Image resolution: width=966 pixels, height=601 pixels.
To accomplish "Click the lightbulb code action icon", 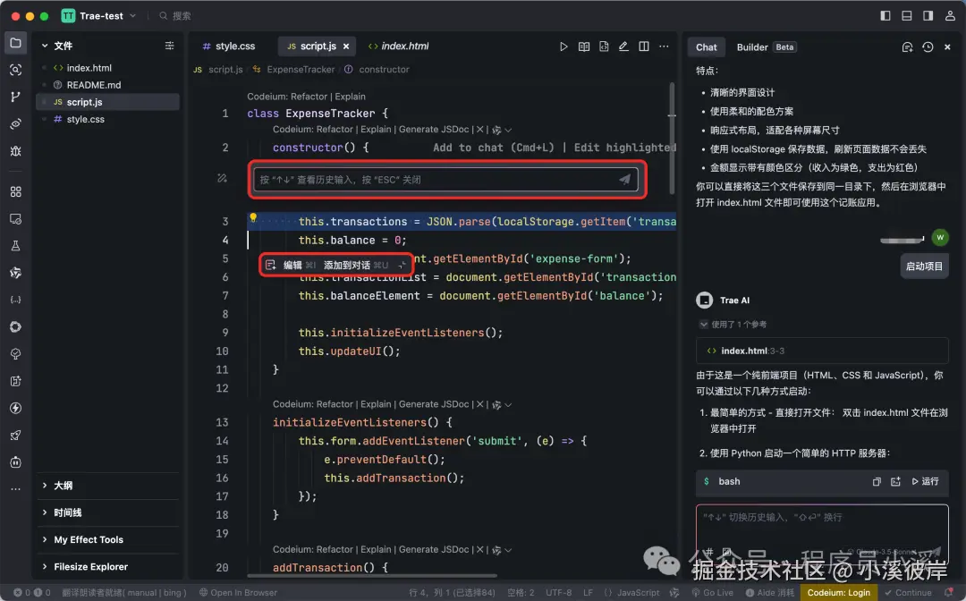I will tap(252, 217).
